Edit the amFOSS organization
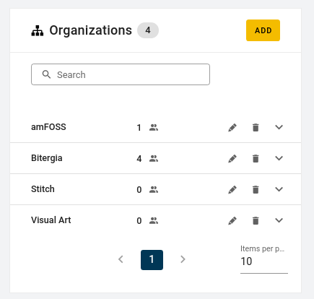The image size is (314, 299). pyautogui.click(x=232, y=127)
